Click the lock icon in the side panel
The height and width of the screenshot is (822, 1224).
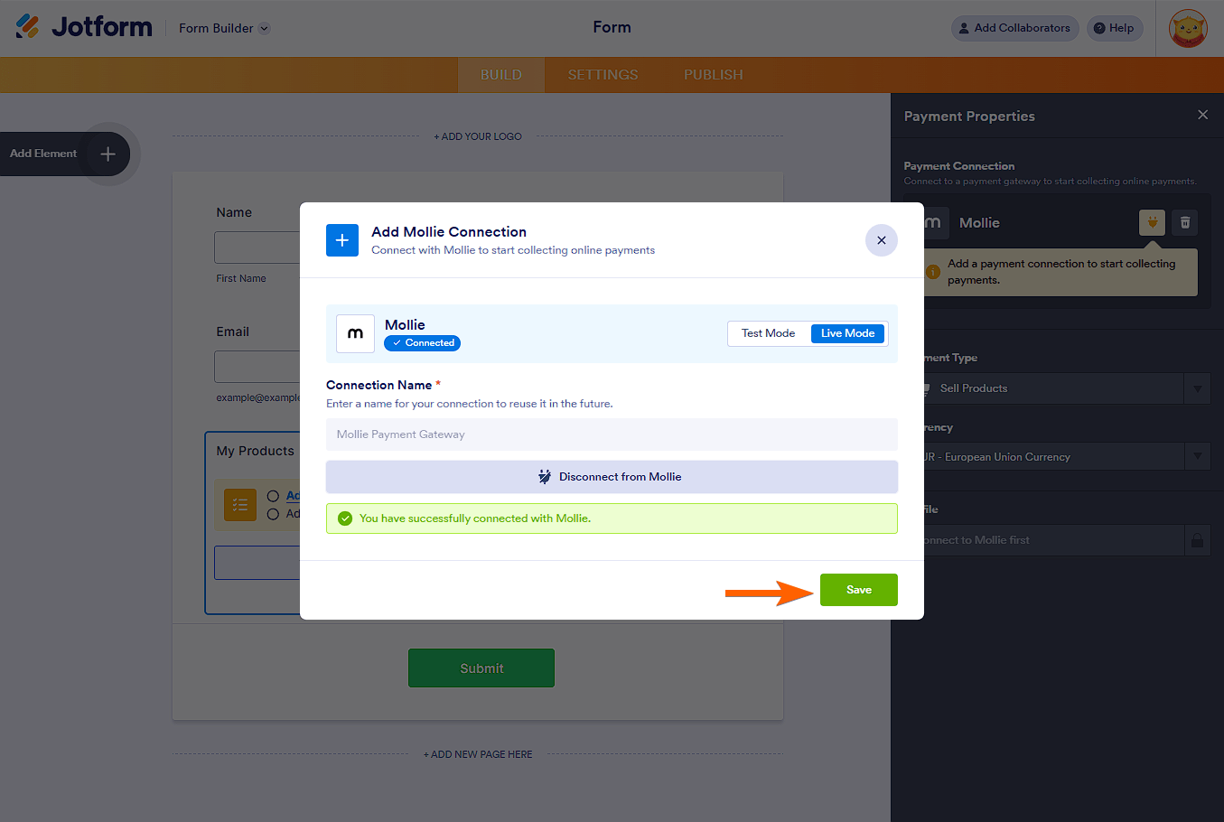[x=1197, y=540]
